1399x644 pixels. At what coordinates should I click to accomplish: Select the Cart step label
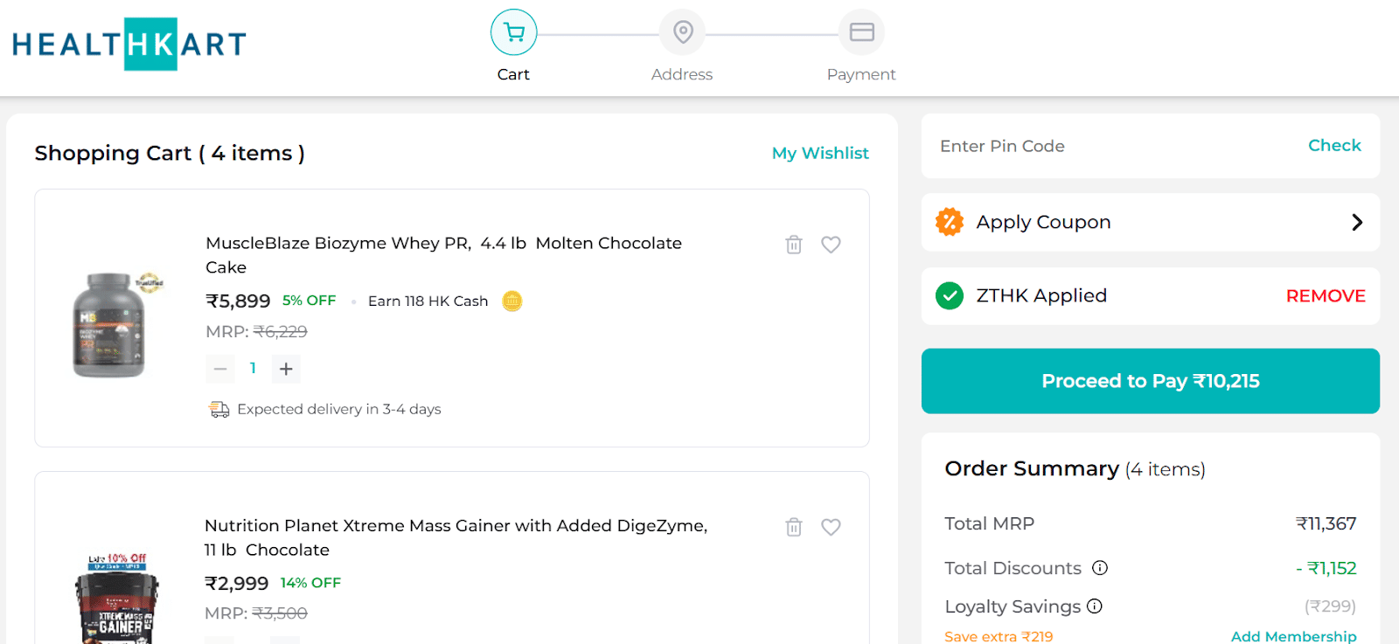(513, 74)
